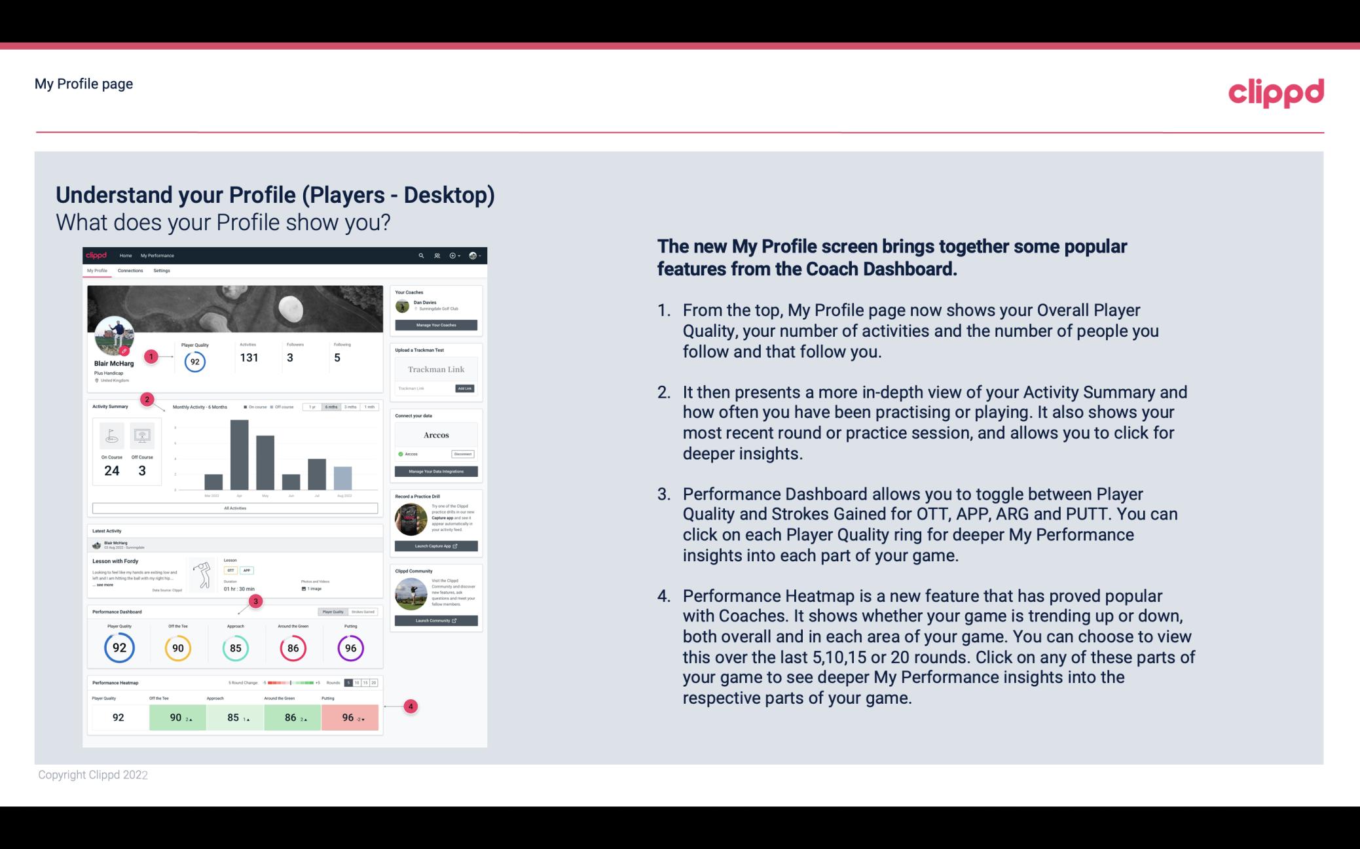Expand the All Activities dropdown section
The image size is (1360, 849).
[x=235, y=509]
